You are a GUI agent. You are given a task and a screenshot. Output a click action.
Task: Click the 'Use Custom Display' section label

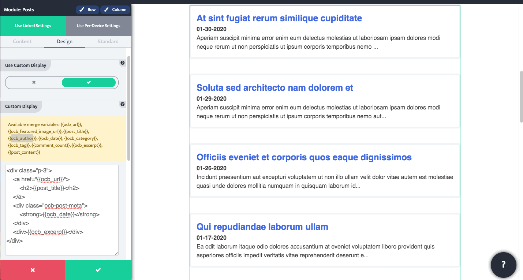(x=26, y=66)
